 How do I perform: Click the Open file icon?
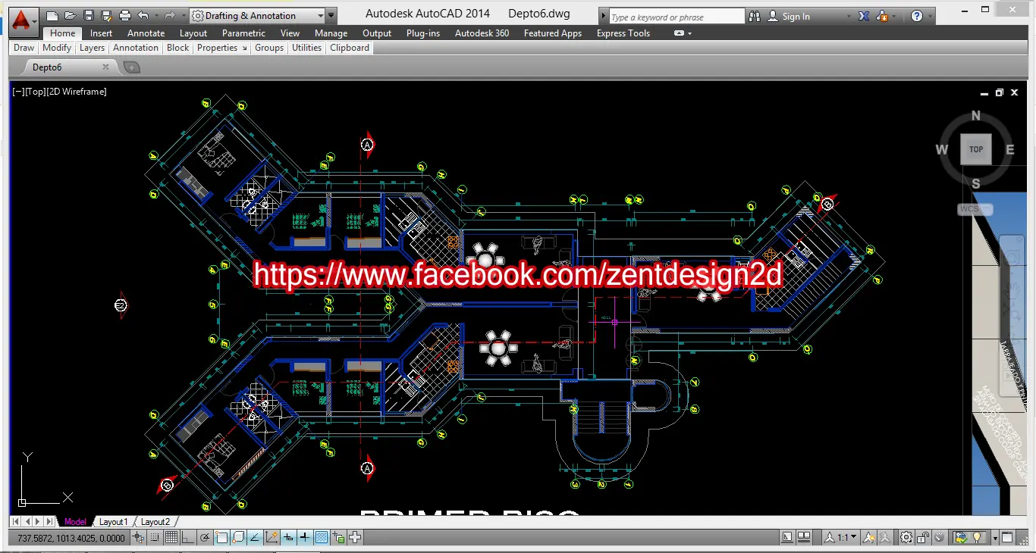71,16
